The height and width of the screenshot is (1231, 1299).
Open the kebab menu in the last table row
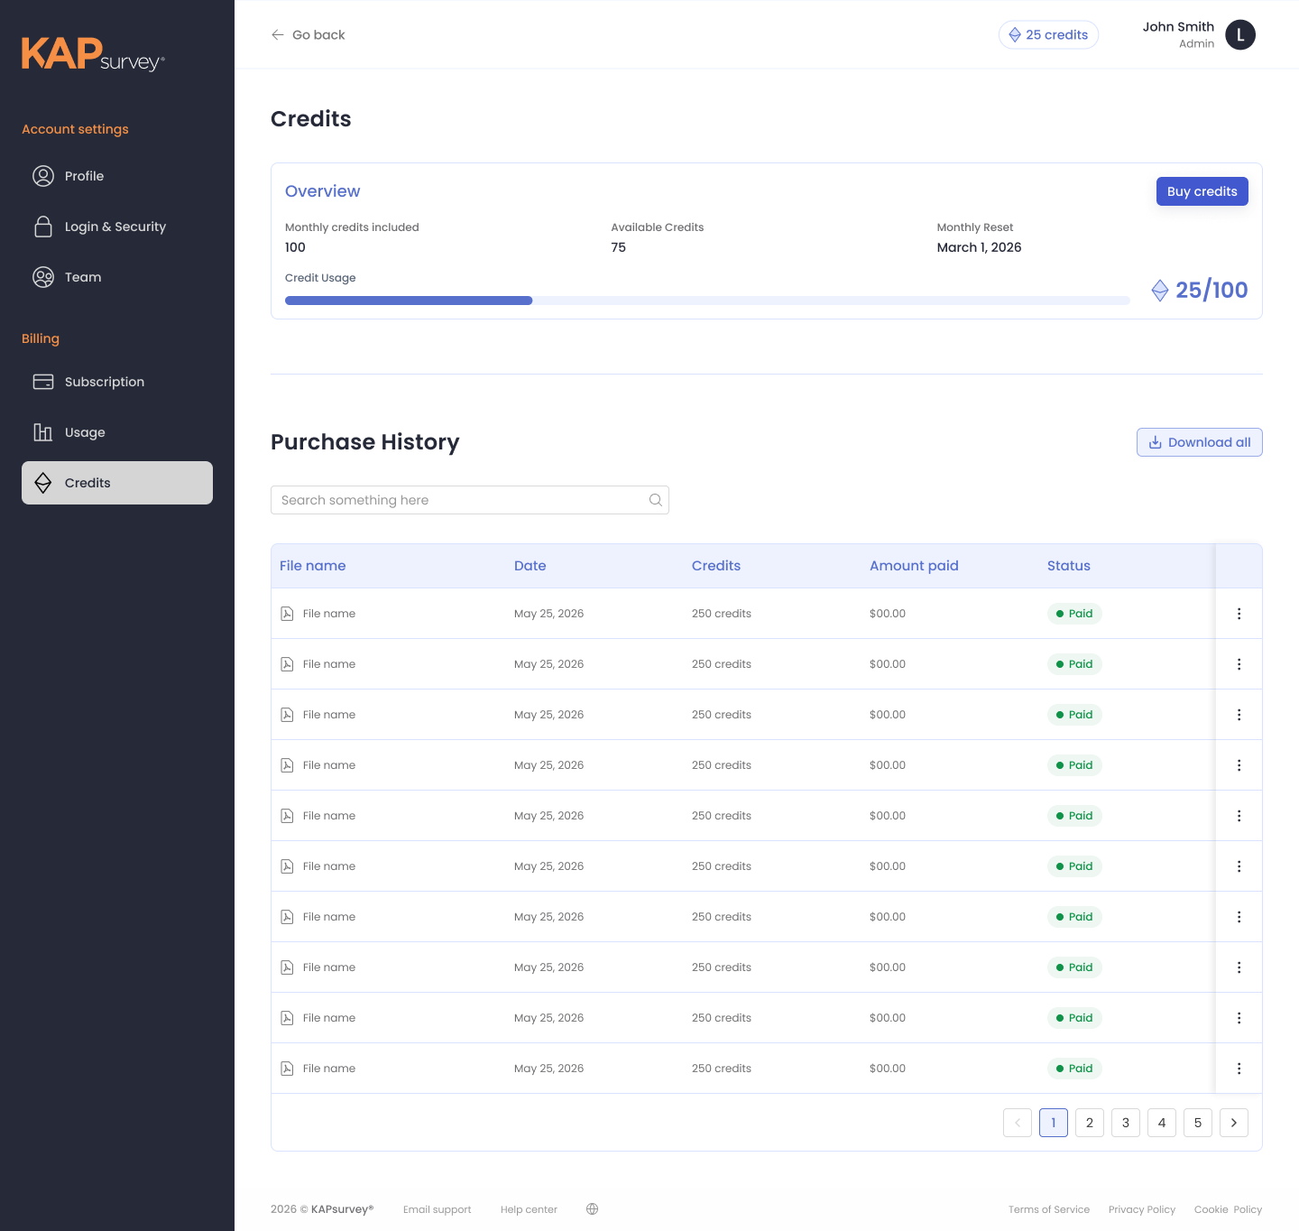pos(1239,1069)
